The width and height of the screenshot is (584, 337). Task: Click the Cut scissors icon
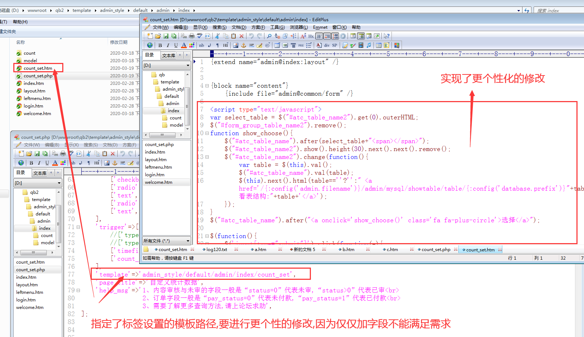[x=217, y=36]
